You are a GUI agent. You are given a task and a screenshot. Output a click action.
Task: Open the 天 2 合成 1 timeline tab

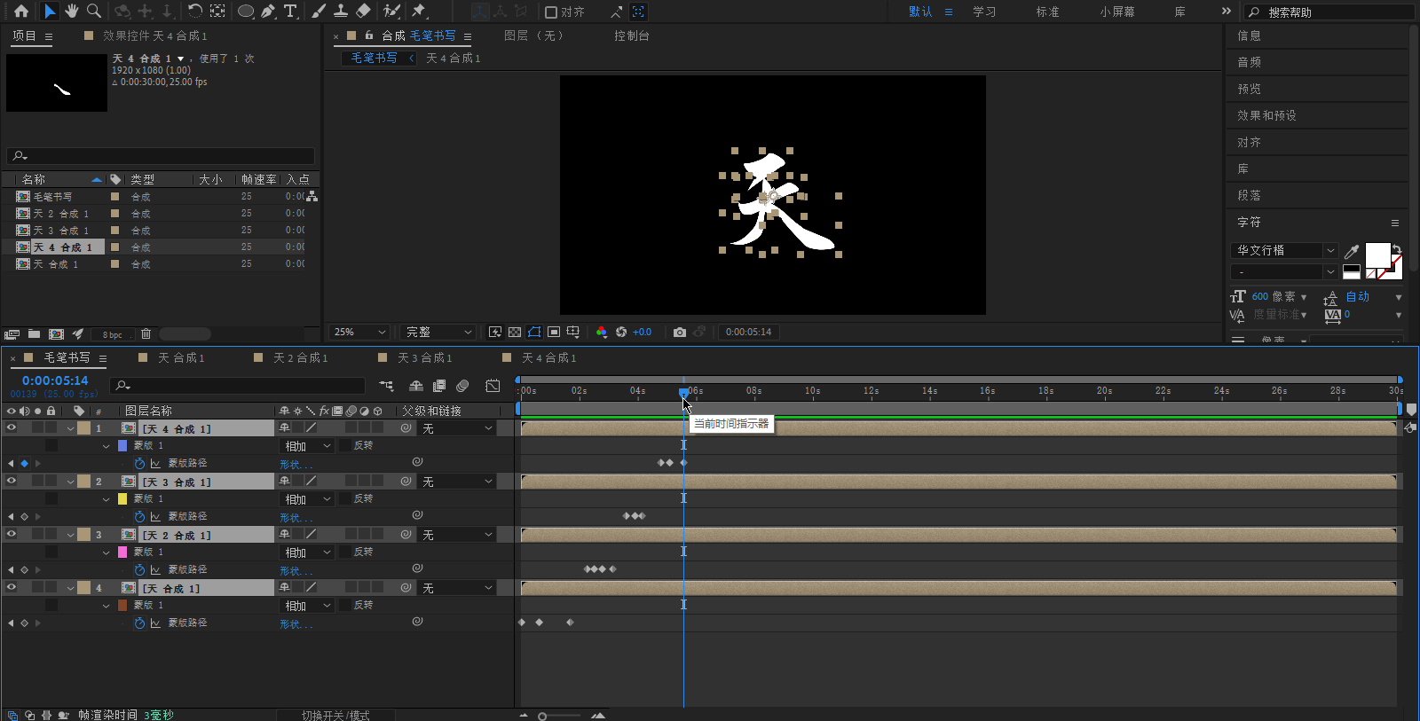click(x=301, y=357)
